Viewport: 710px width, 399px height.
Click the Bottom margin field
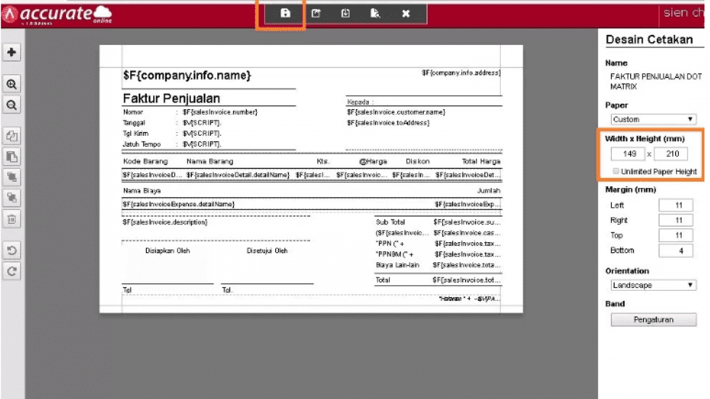676,250
